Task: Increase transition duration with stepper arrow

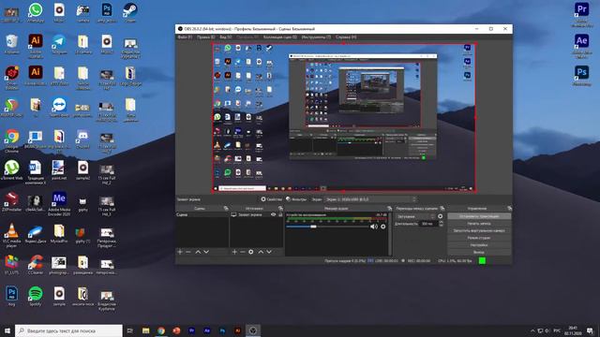Action: pos(441,222)
